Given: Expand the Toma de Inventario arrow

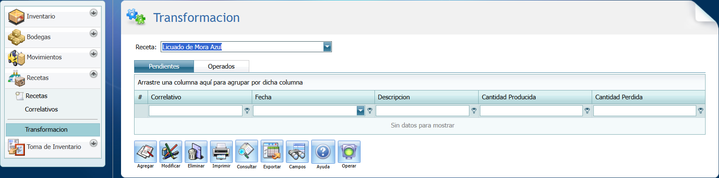Looking at the screenshot, I should click(94, 143).
